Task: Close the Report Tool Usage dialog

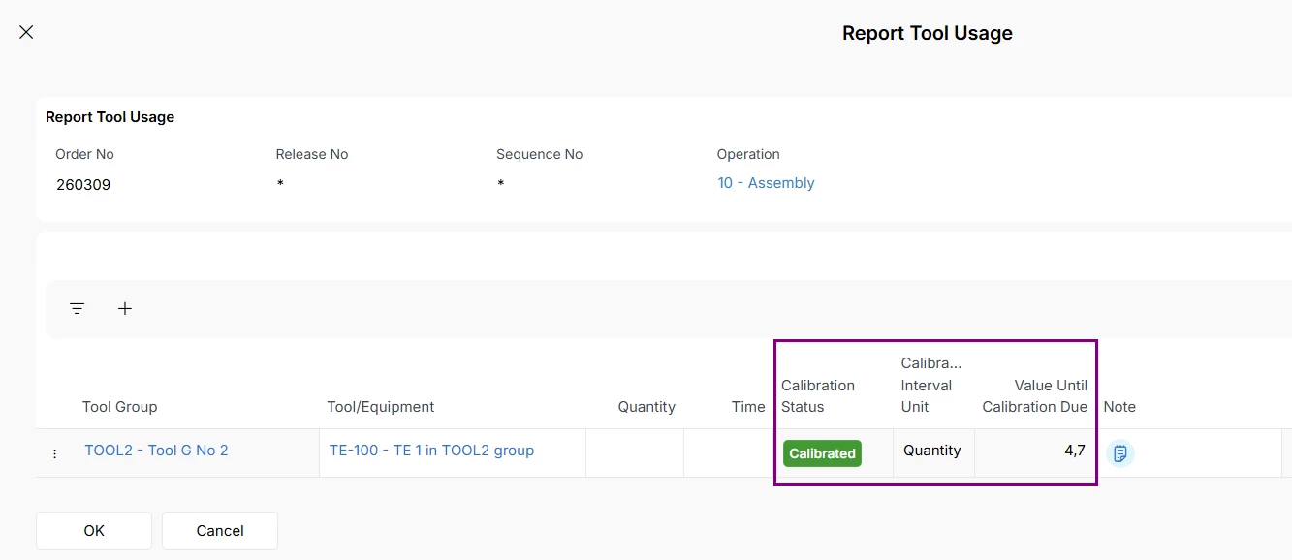Action: pos(26,32)
